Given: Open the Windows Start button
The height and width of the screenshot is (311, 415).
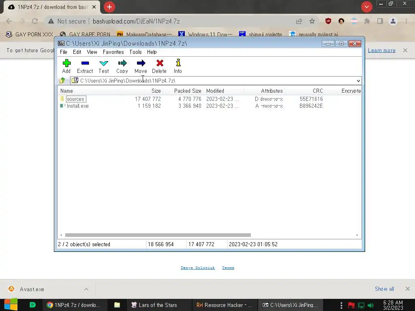Looking at the screenshot, I should (x=11, y=305).
